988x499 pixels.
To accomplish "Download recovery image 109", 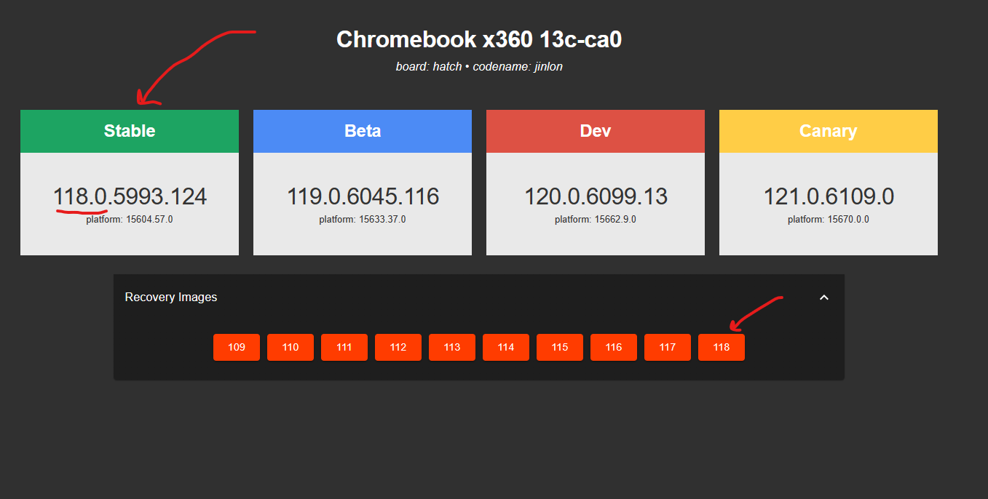I will [237, 348].
